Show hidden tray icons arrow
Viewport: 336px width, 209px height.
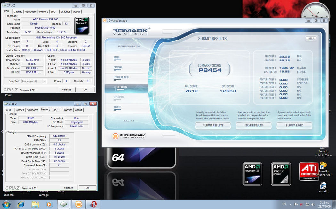click(290, 205)
